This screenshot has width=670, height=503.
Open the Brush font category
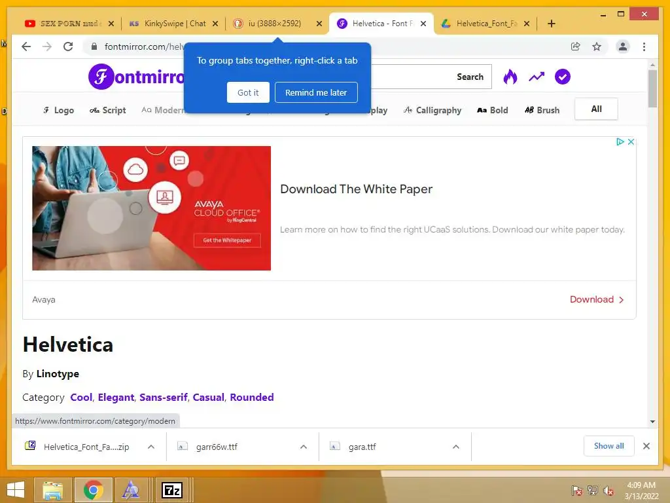(542, 110)
